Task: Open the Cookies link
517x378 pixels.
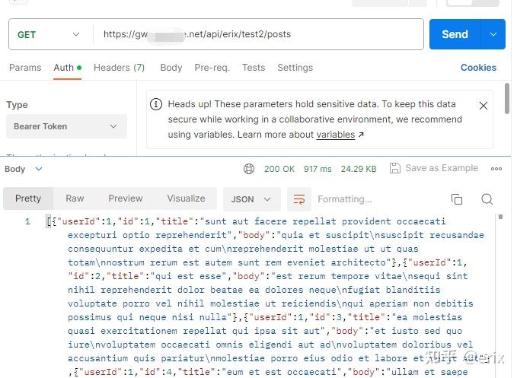Action: [x=478, y=68]
